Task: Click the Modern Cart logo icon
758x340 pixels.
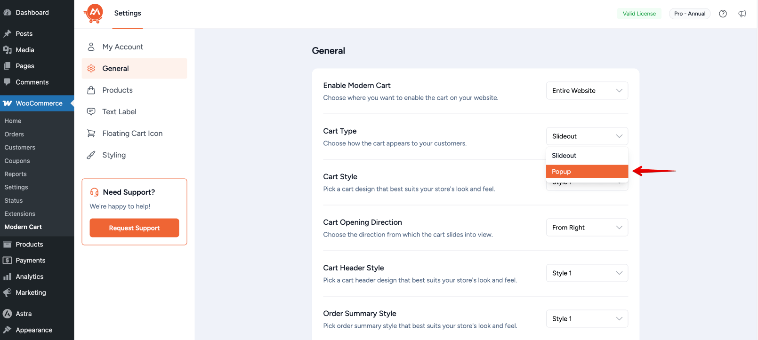Action: click(x=94, y=13)
